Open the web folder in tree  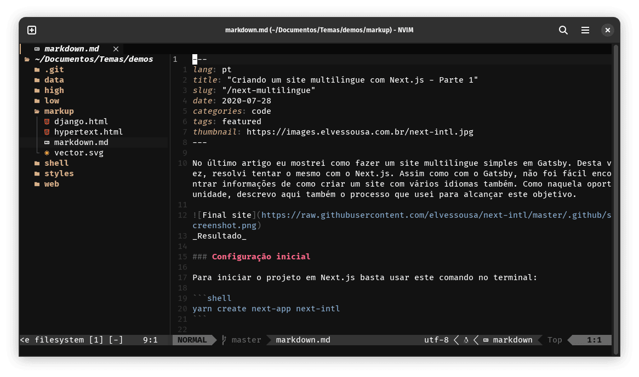(52, 184)
